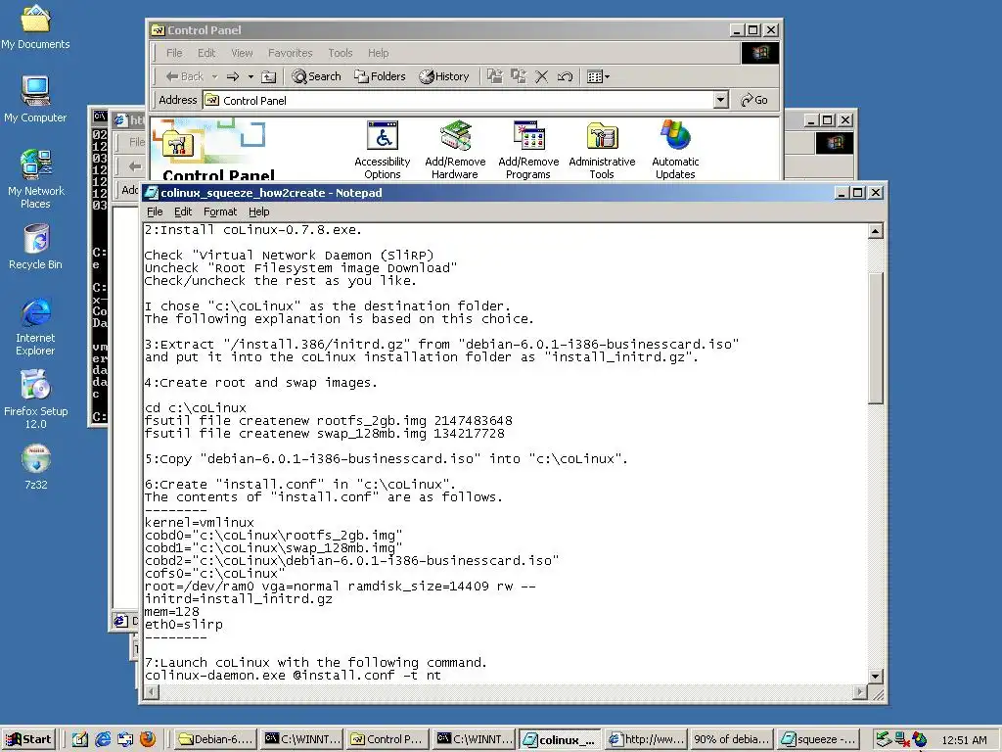The image size is (1002, 752).
Task: Click Notepad vertical scrollbar down arrow
Action: click(876, 676)
